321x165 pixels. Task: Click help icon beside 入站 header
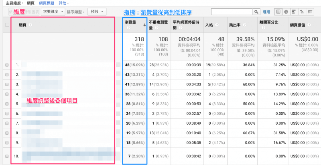[217, 25]
